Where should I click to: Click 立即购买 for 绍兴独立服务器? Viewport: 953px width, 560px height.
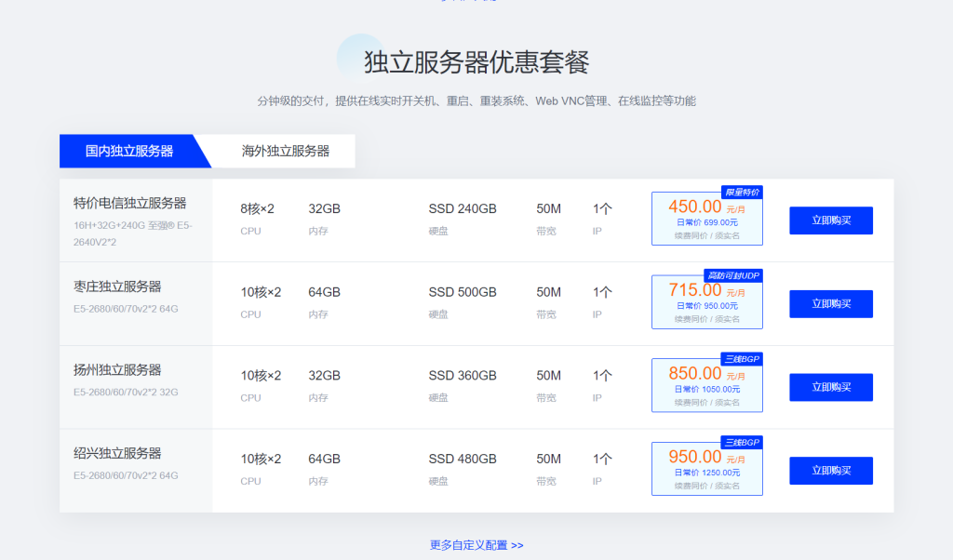[830, 471]
